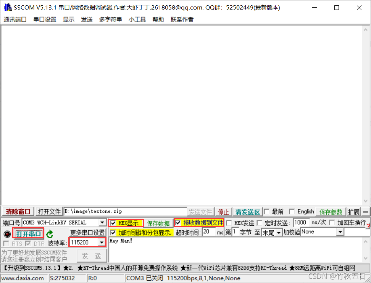The image size is (371, 283).
Task: Enable the HEX发送 checkbox
Action: tap(229, 222)
